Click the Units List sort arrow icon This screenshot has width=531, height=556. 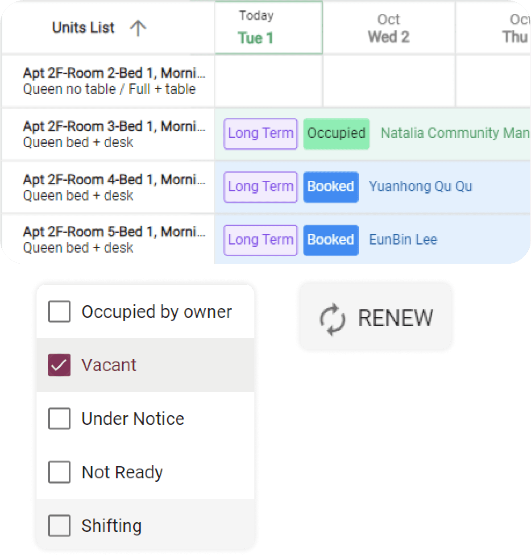coord(138,28)
